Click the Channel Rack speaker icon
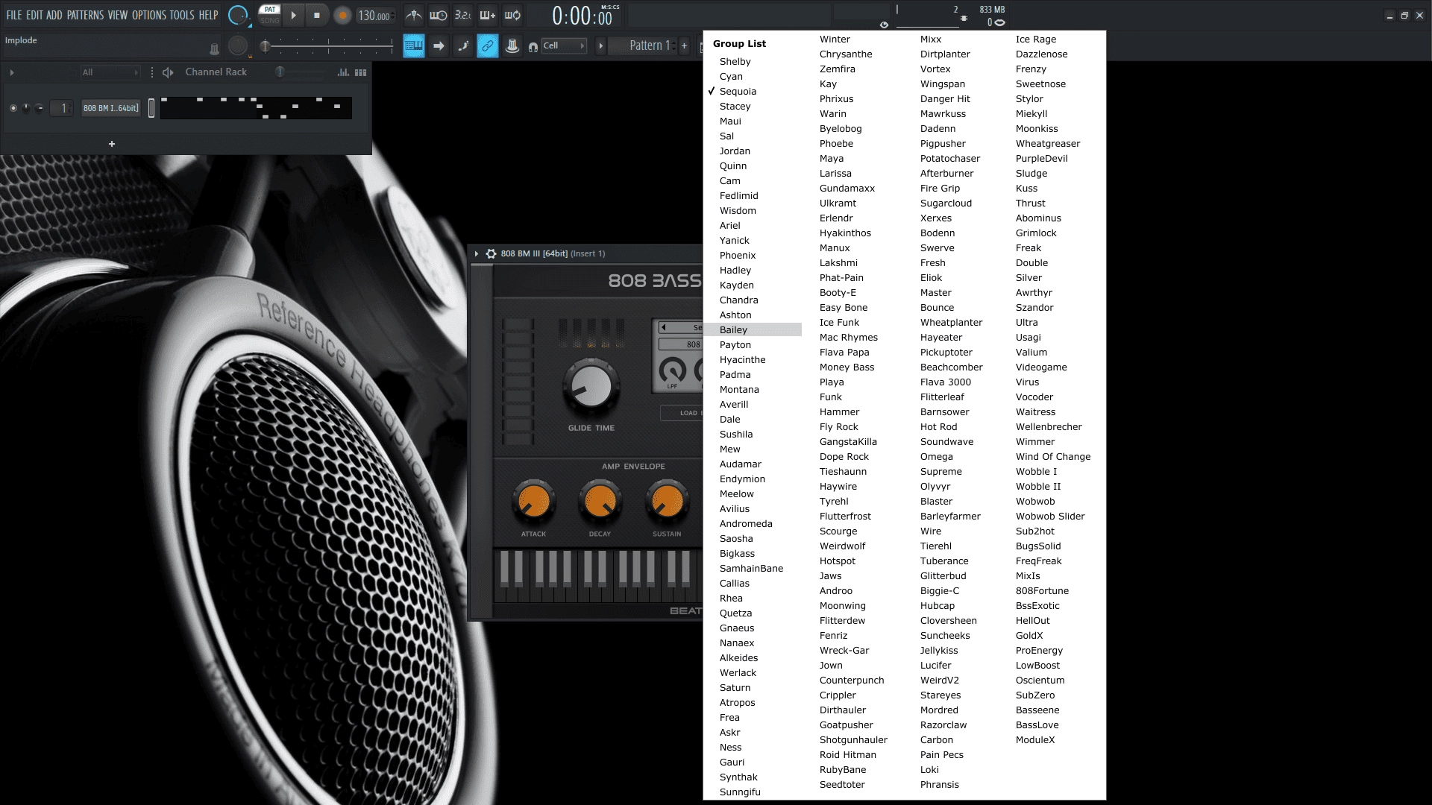 [168, 72]
